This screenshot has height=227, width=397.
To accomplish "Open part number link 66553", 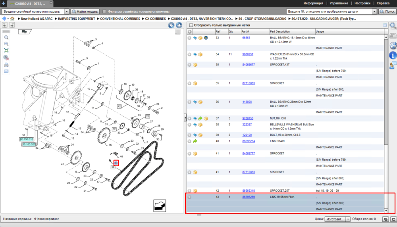I will [246, 38].
